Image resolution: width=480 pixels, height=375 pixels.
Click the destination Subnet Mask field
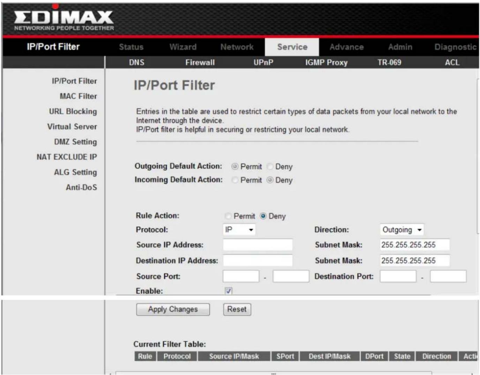[x=414, y=260]
